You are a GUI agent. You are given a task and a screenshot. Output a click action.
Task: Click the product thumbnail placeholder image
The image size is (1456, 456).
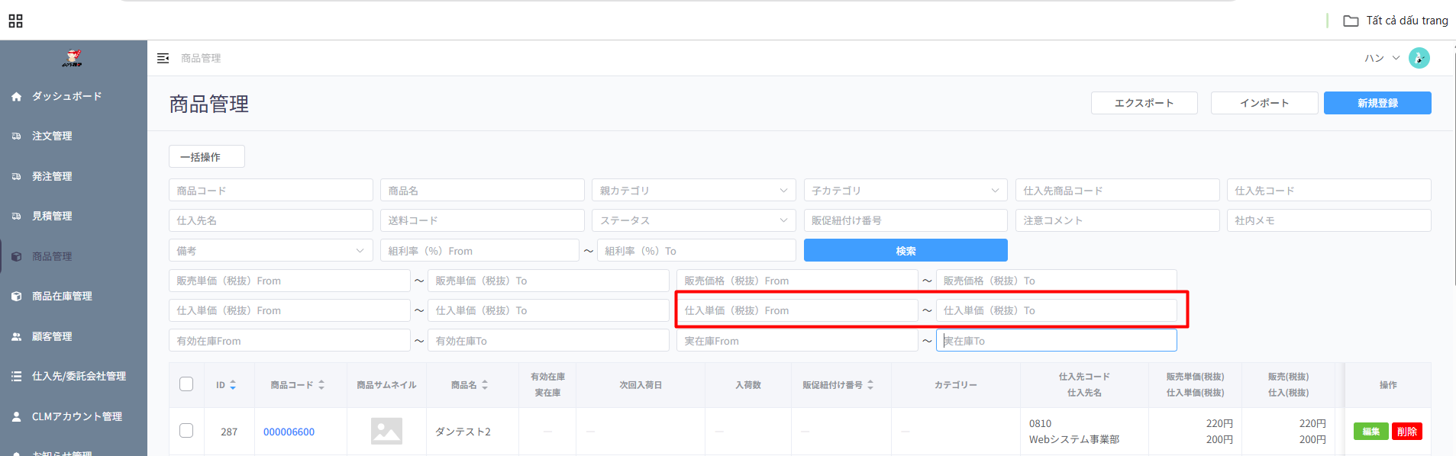point(386,431)
